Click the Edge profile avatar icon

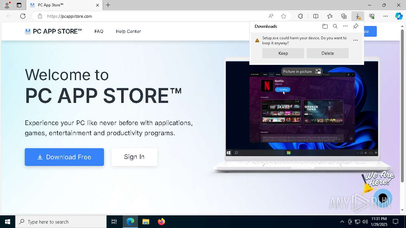click(x=7, y=5)
